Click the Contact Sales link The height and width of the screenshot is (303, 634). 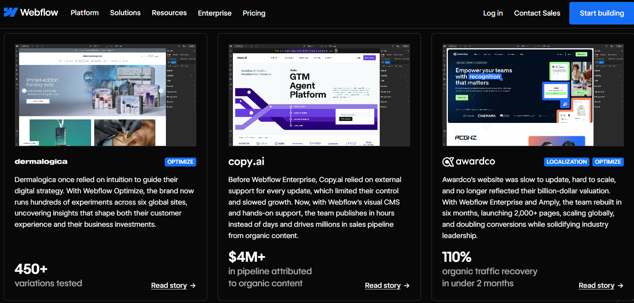537,13
